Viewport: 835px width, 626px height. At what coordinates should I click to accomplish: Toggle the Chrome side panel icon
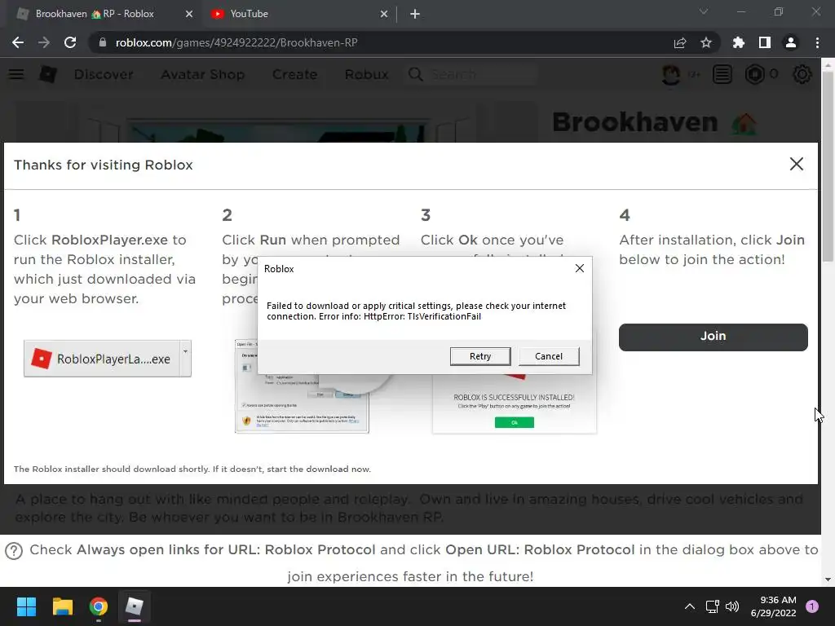(765, 42)
